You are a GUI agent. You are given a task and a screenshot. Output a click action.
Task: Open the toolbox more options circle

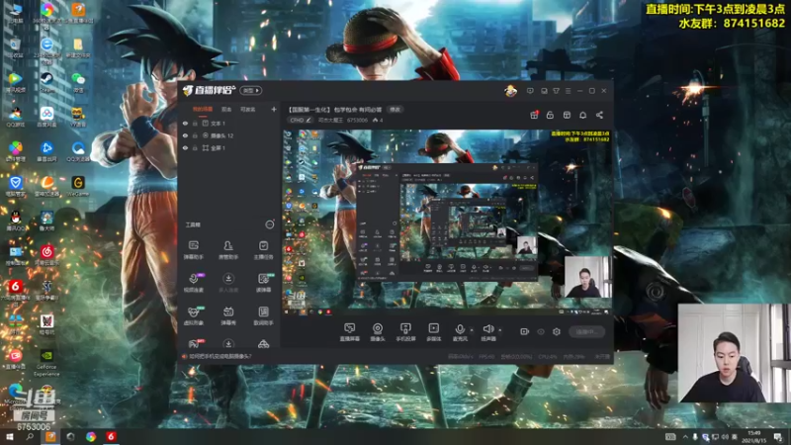[x=270, y=224]
